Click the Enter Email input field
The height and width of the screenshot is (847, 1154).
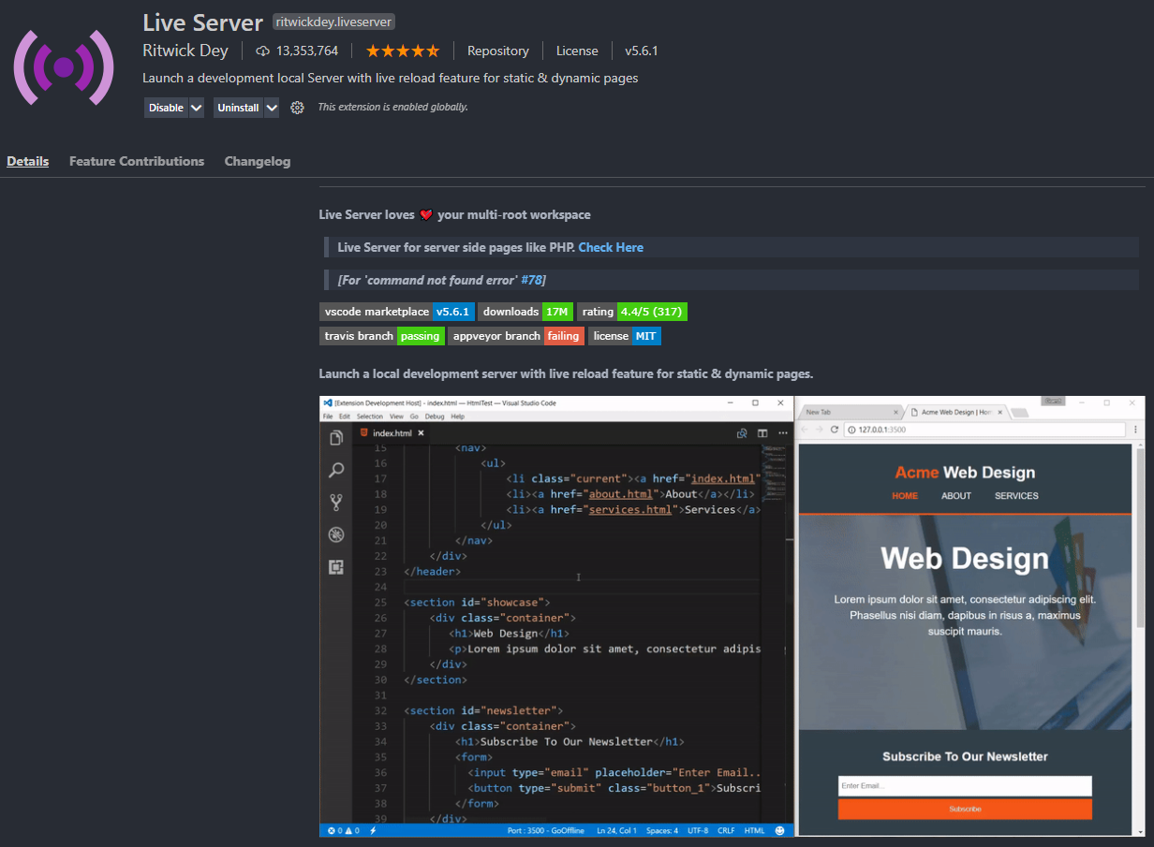[x=964, y=785]
